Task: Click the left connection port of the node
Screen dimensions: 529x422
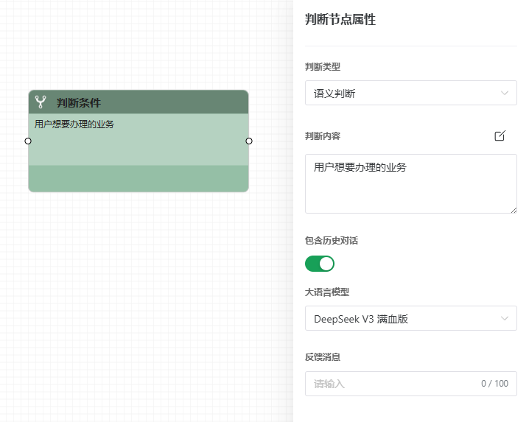Action: tap(28, 141)
